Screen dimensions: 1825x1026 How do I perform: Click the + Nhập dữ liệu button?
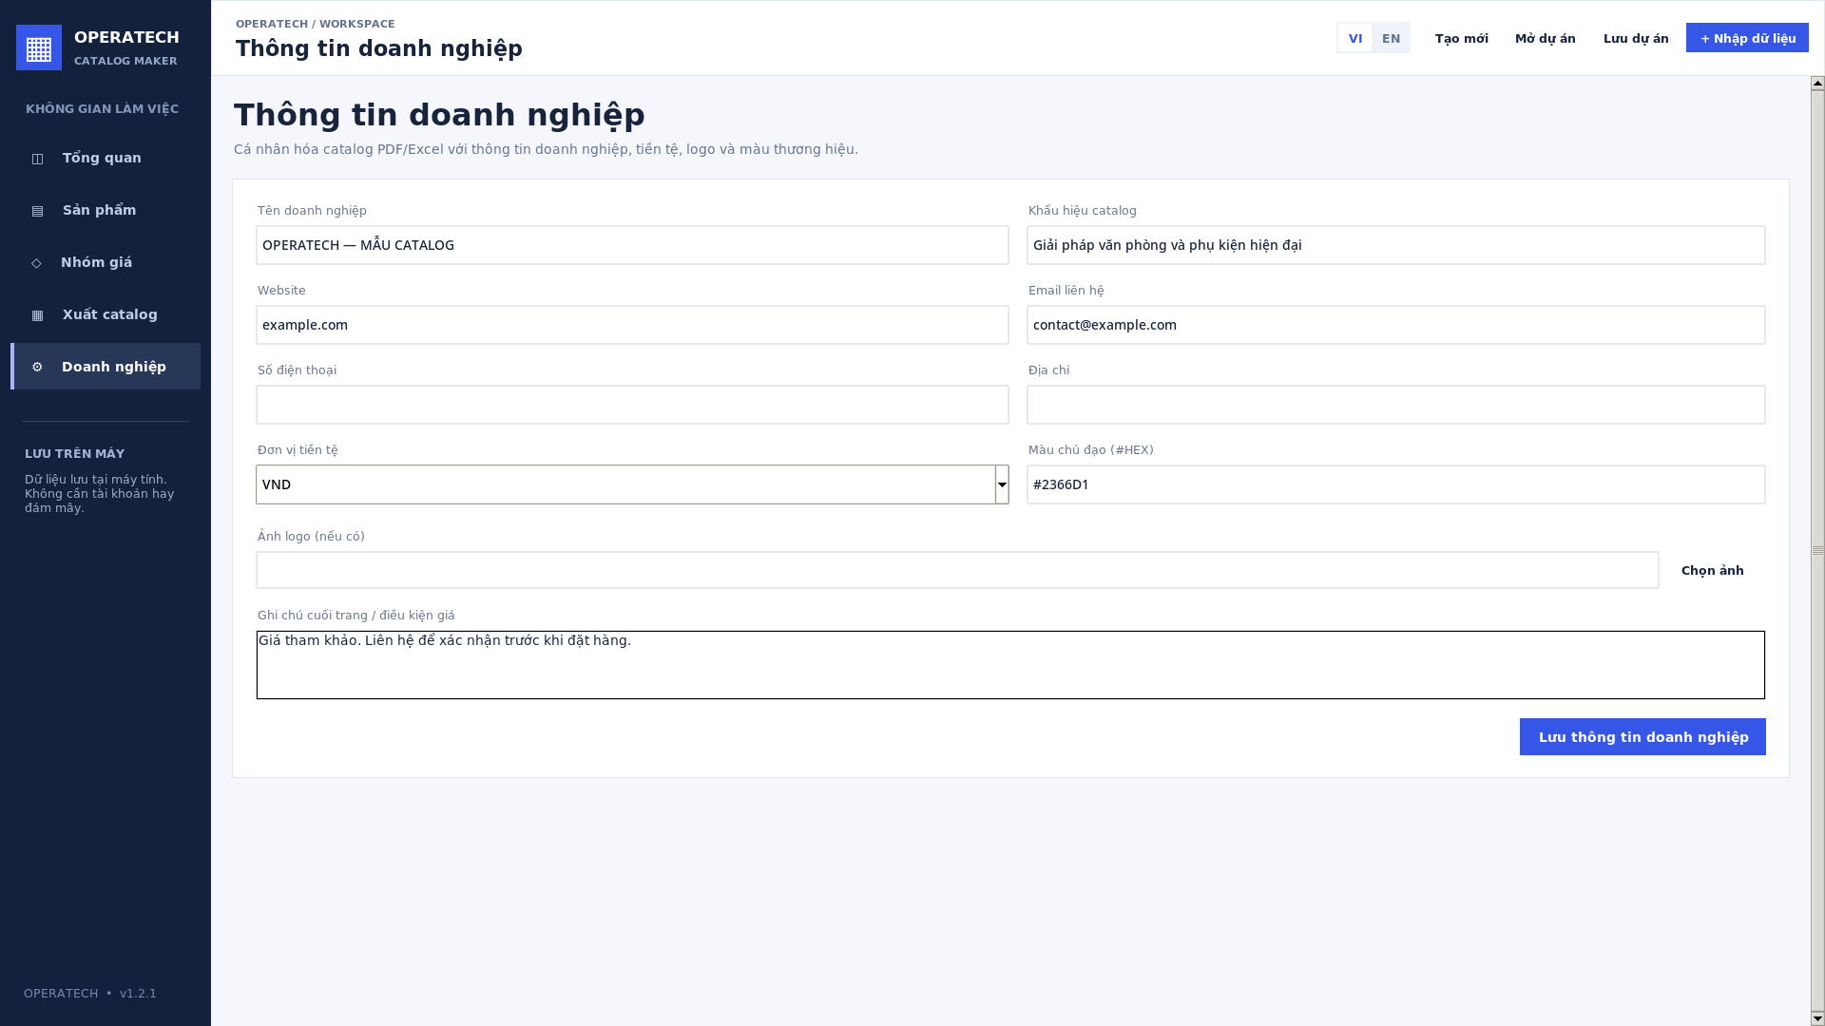[x=1747, y=38]
